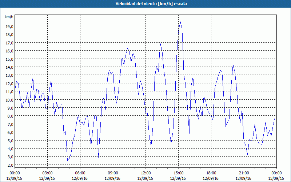Click the 15,0 y-axis label
This screenshot has height=182, width=291.
click(9, 59)
